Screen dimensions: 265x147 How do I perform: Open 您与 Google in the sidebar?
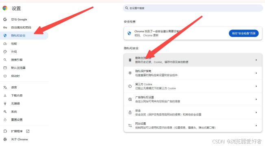pos(24,19)
